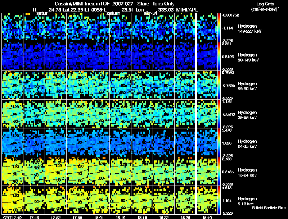Click the B-field Particle Flow label
Viewport: 288px width, 219px height.
(269, 208)
